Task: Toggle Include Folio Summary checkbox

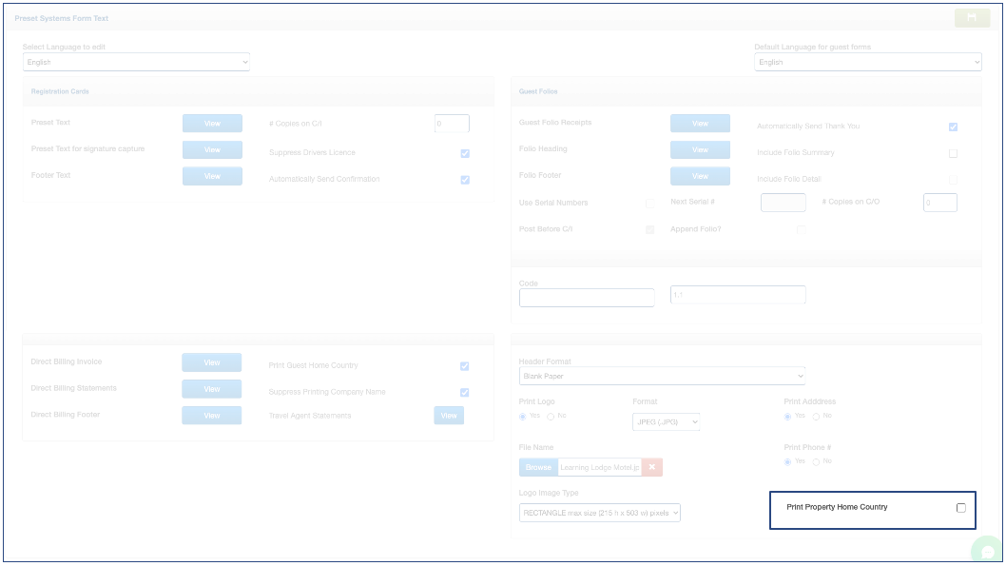Action: [953, 153]
